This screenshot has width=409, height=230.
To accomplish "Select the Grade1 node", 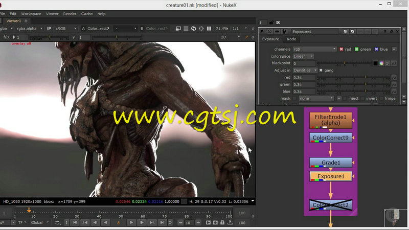I will point(331,163).
